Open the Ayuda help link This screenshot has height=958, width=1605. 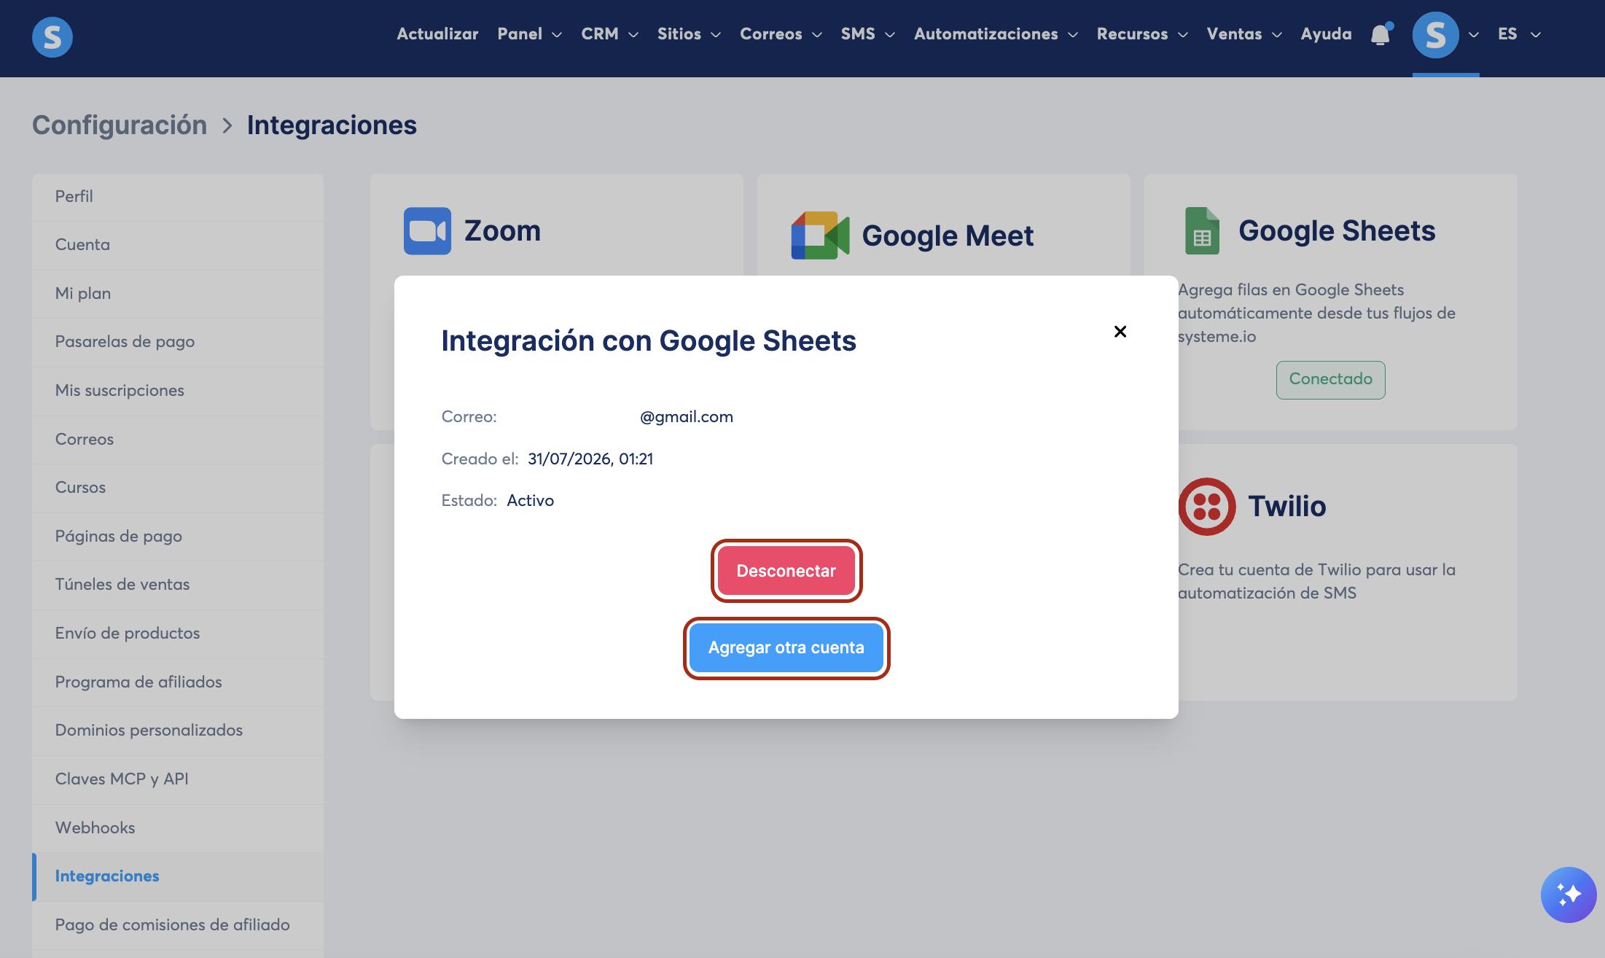[1326, 34]
